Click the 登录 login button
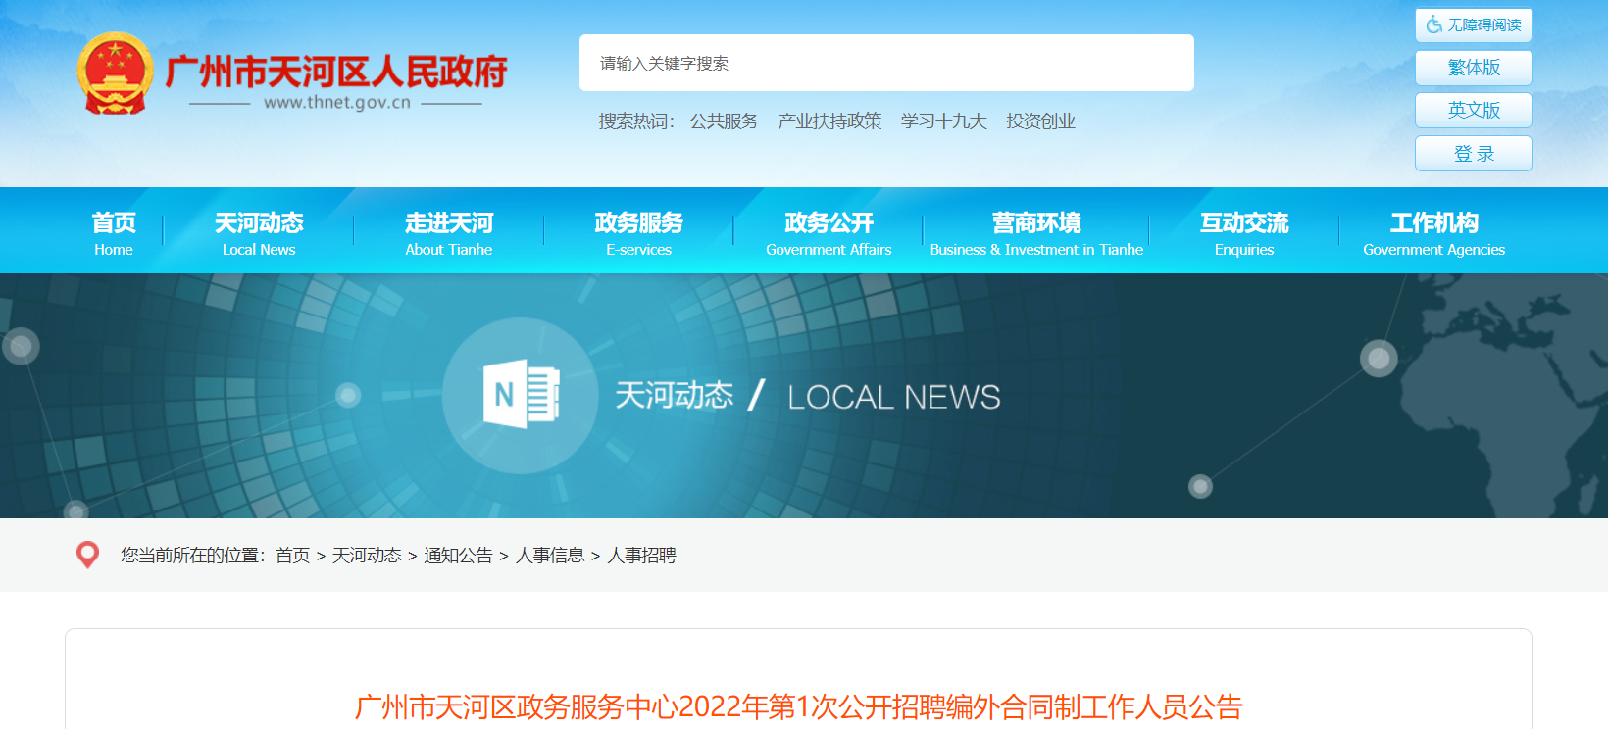 [1473, 154]
